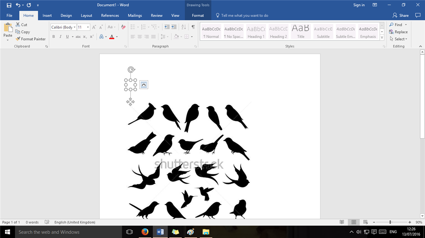Click the Copy button
The height and width of the screenshot is (238, 425).
pyautogui.click(x=22, y=32)
